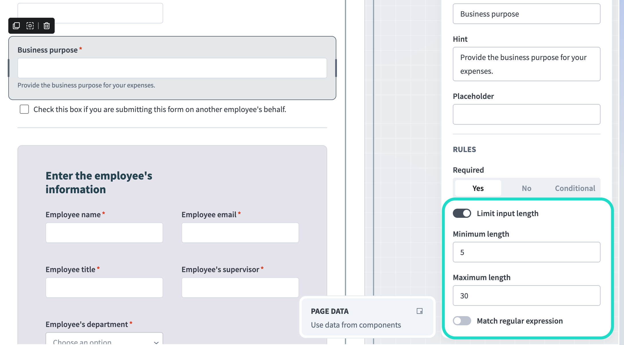This screenshot has height=345, width=624.
Task: Click the Page Data panel header
Action: click(330, 311)
